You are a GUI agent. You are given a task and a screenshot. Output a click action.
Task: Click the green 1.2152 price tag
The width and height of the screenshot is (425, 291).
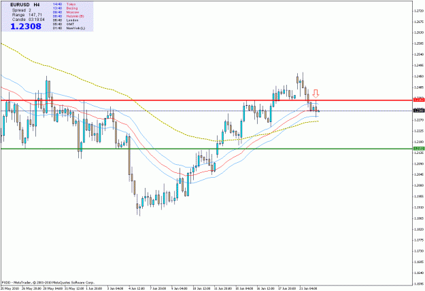click(x=419, y=149)
